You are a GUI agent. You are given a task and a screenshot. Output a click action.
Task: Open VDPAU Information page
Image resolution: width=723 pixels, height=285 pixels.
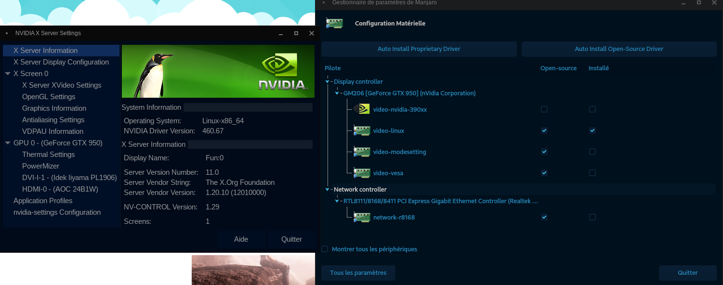(53, 131)
